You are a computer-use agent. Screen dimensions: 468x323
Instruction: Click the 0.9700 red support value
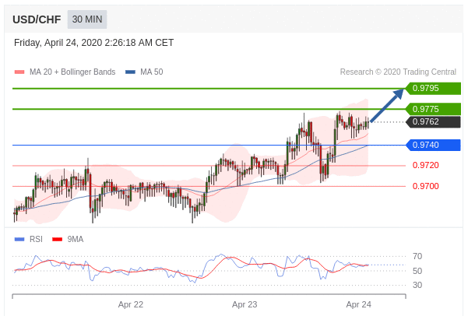point(426,186)
